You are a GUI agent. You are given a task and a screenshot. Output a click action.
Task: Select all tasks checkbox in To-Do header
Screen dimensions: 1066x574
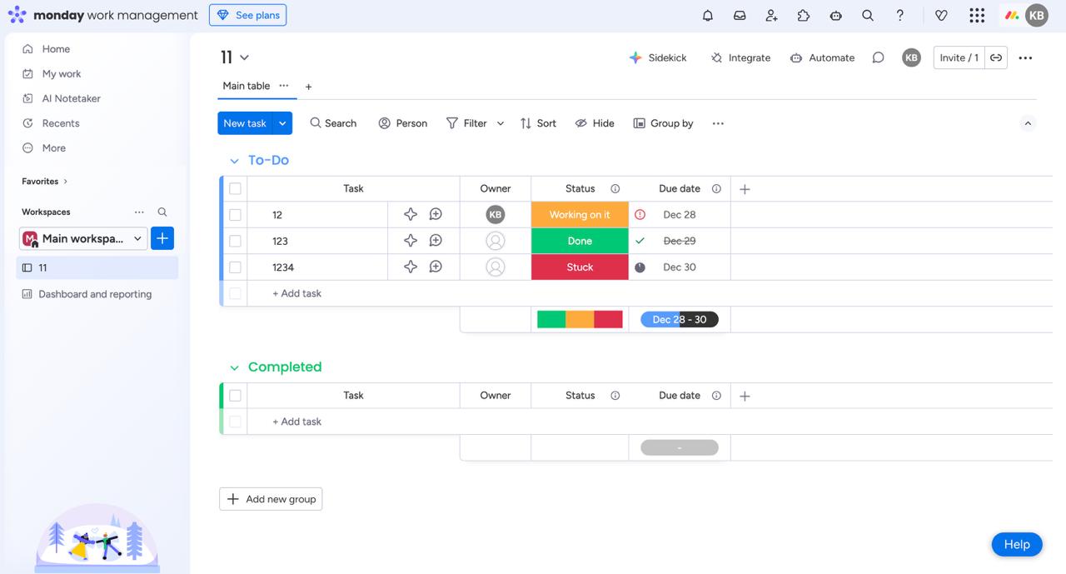(x=235, y=188)
